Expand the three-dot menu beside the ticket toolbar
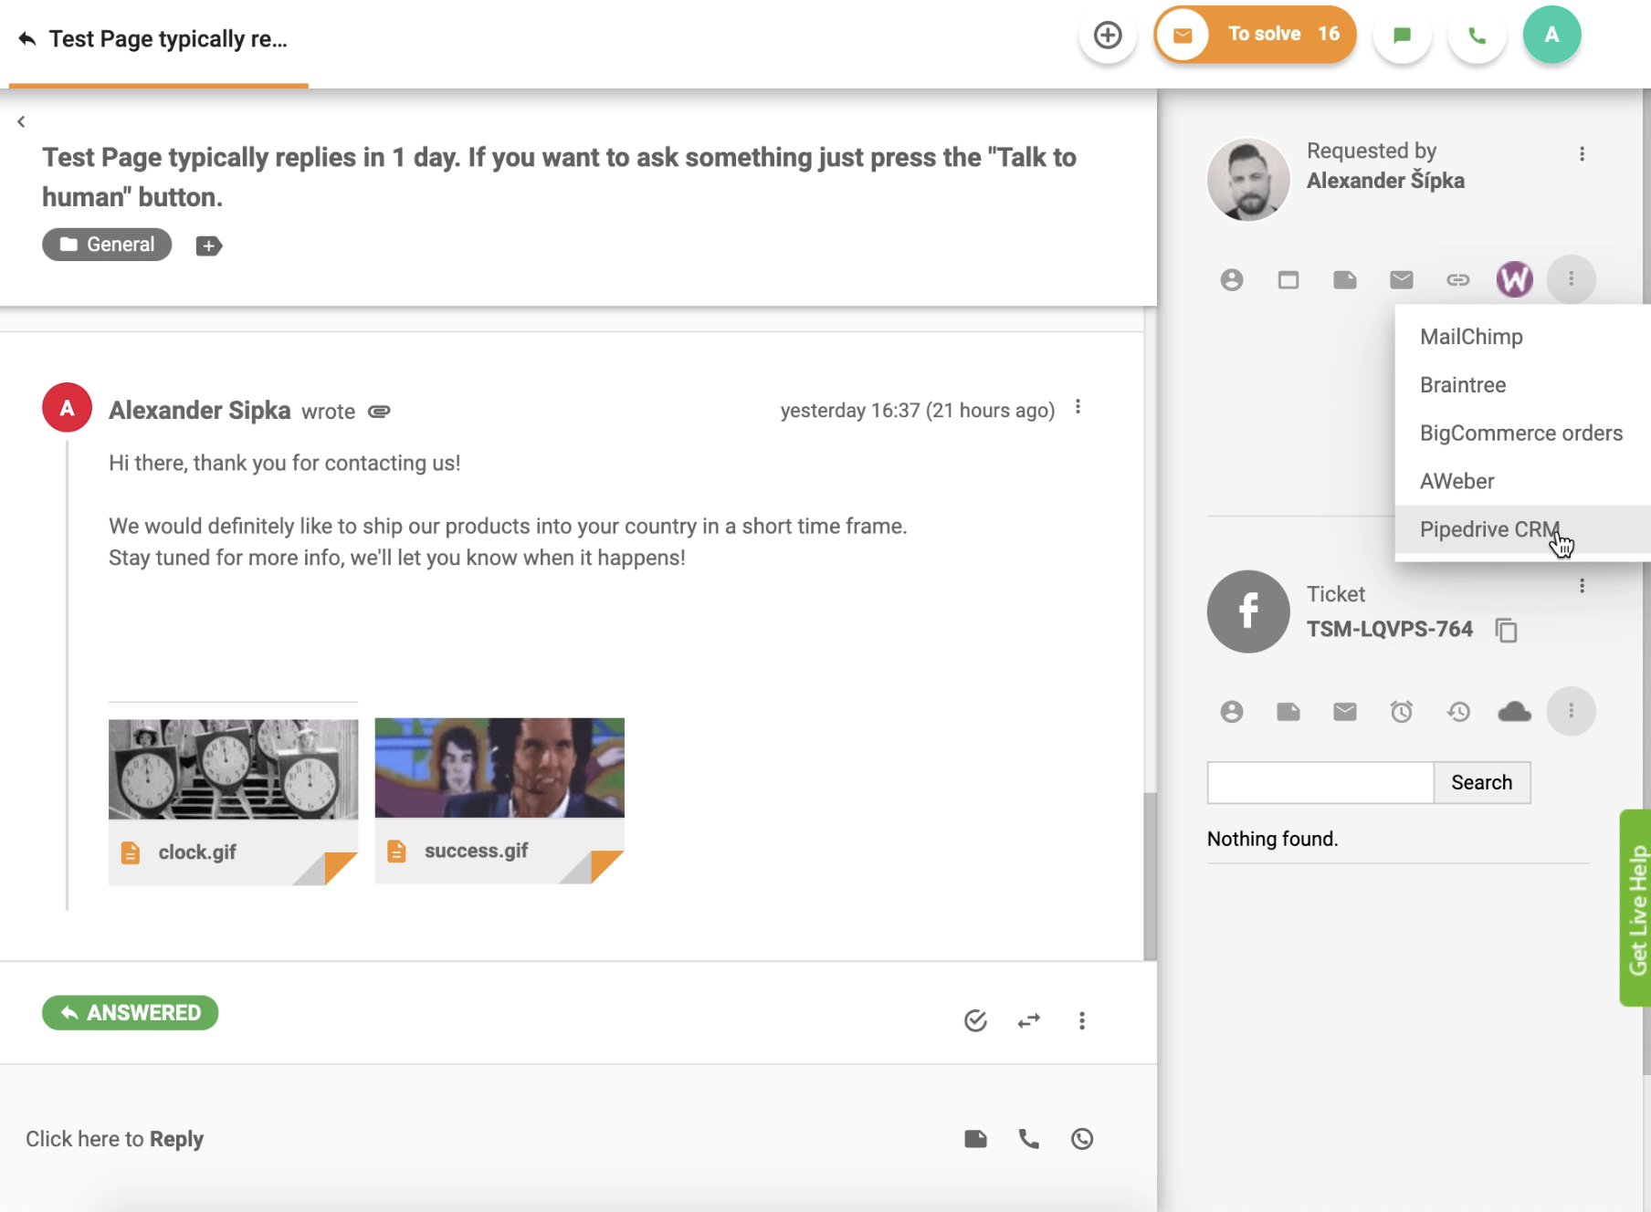This screenshot has width=1651, height=1212. click(x=1571, y=711)
